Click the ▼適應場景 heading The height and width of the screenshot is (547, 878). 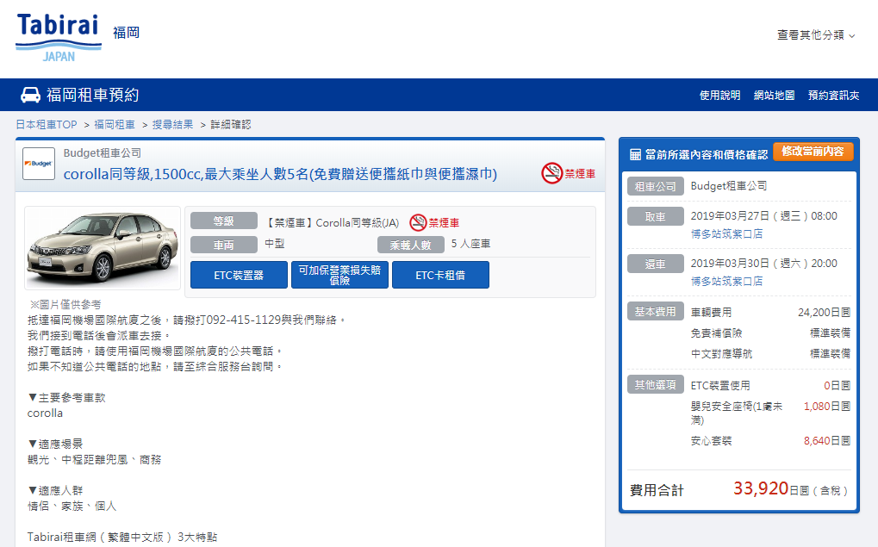tap(55, 444)
